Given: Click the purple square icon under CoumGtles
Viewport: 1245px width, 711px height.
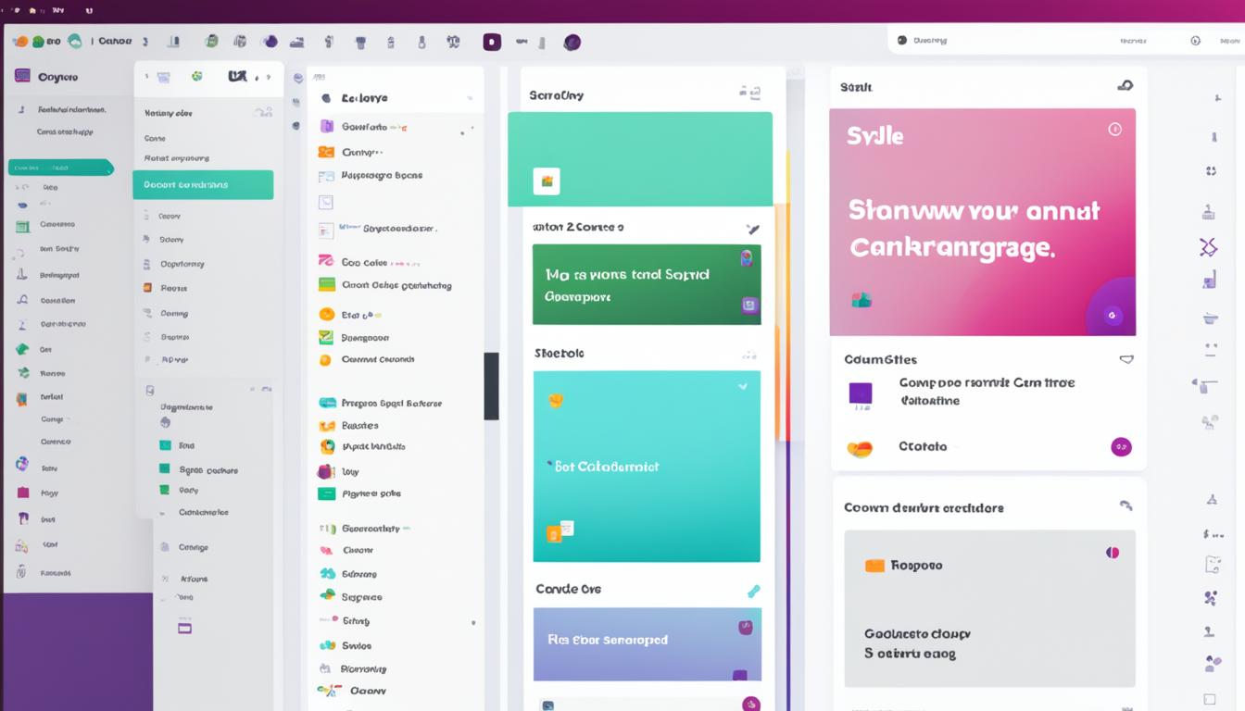Looking at the screenshot, I should [x=861, y=394].
